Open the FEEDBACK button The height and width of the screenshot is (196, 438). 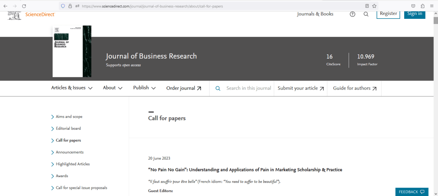pyautogui.click(x=412, y=192)
